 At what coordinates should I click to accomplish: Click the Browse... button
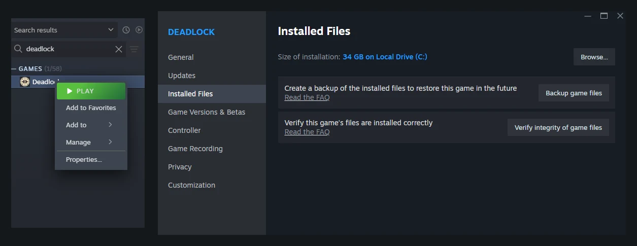pos(594,57)
